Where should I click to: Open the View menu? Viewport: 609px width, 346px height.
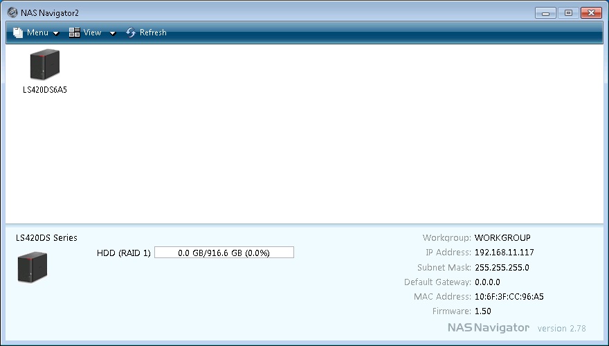[x=93, y=33]
